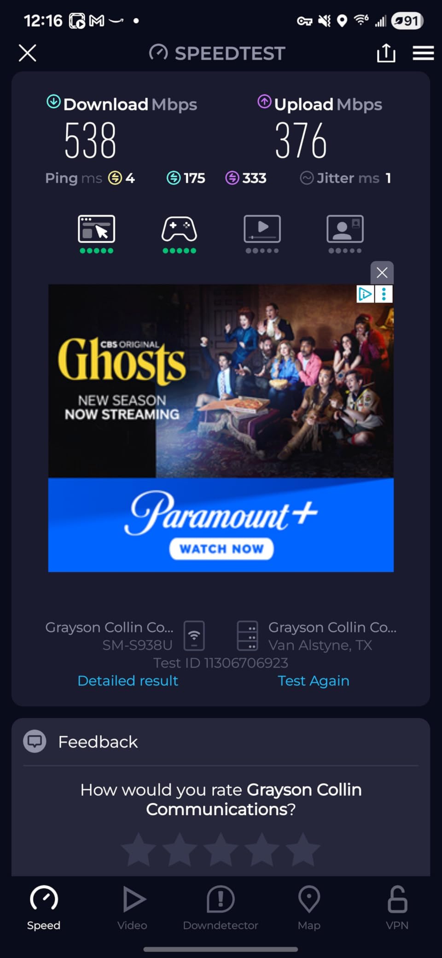The width and height of the screenshot is (442, 958).
Task: Open the Map tab
Action: [309, 908]
